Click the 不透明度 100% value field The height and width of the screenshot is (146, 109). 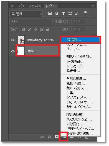(x=77, y=22)
